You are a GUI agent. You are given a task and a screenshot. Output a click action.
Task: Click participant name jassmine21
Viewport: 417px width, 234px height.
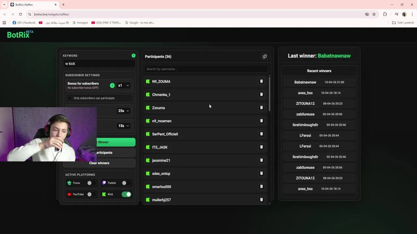(161, 160)
